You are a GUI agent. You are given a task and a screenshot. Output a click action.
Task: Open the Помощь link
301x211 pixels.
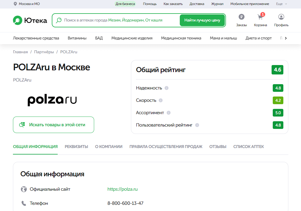pos(150,4)
